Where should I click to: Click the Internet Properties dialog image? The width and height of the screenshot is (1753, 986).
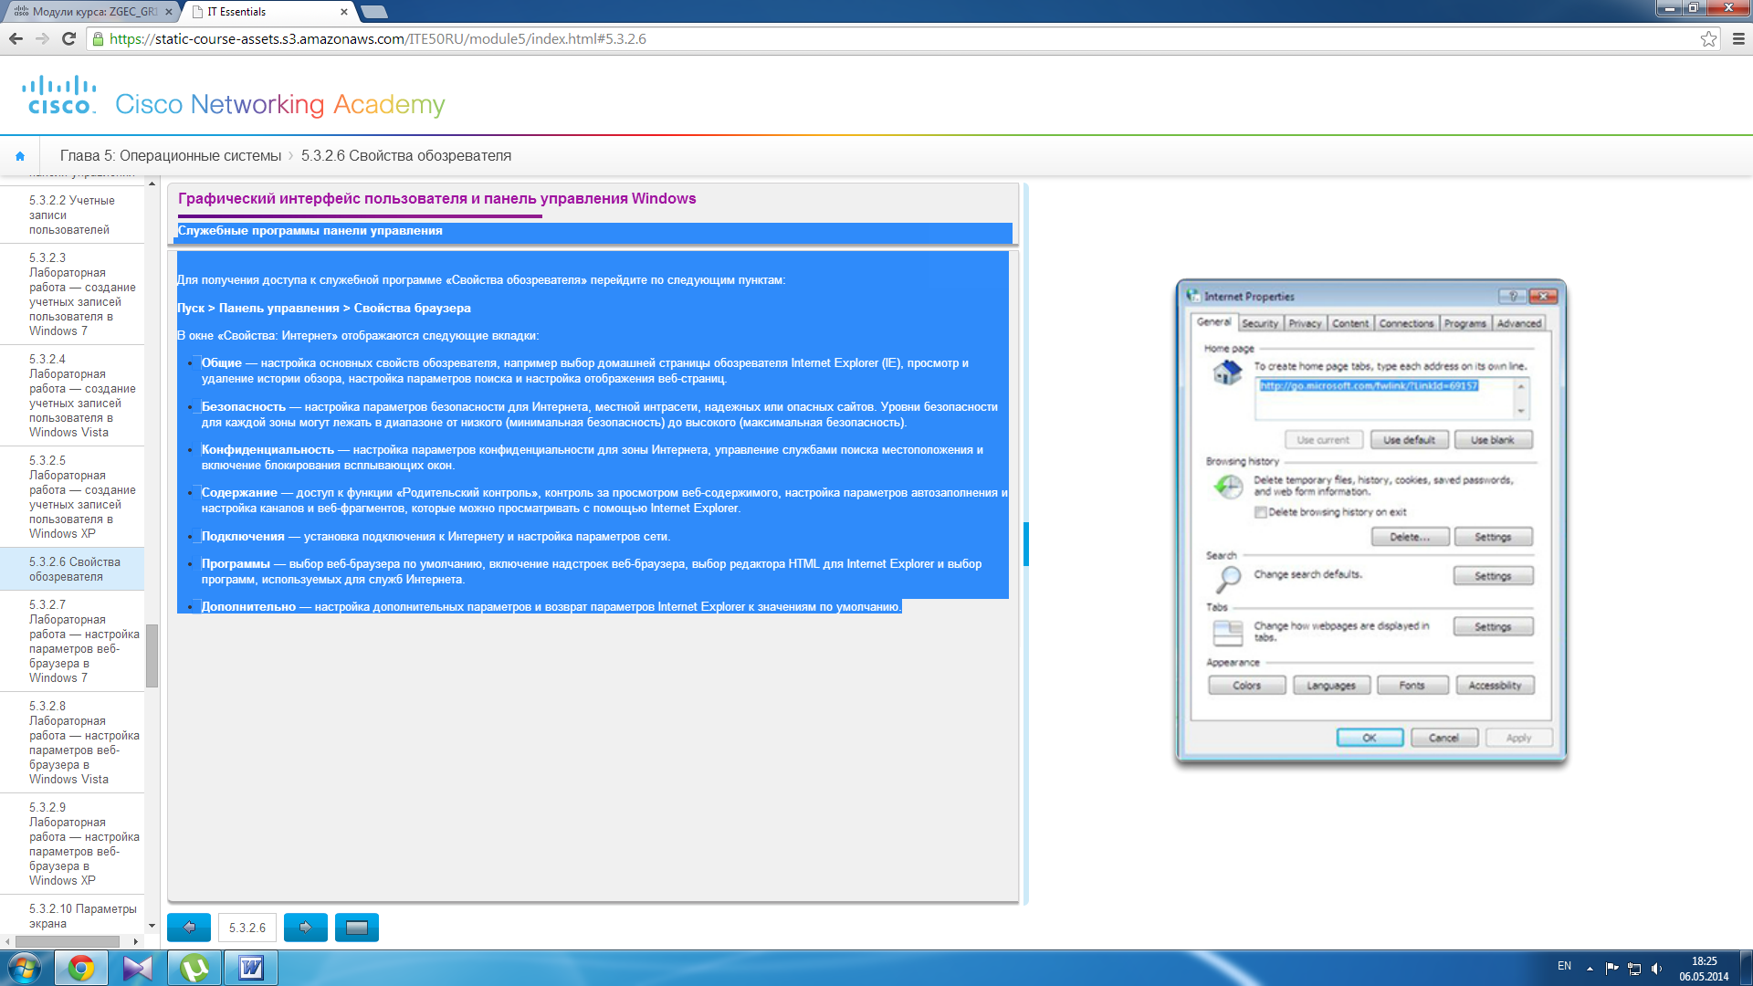coord(1371,521)
